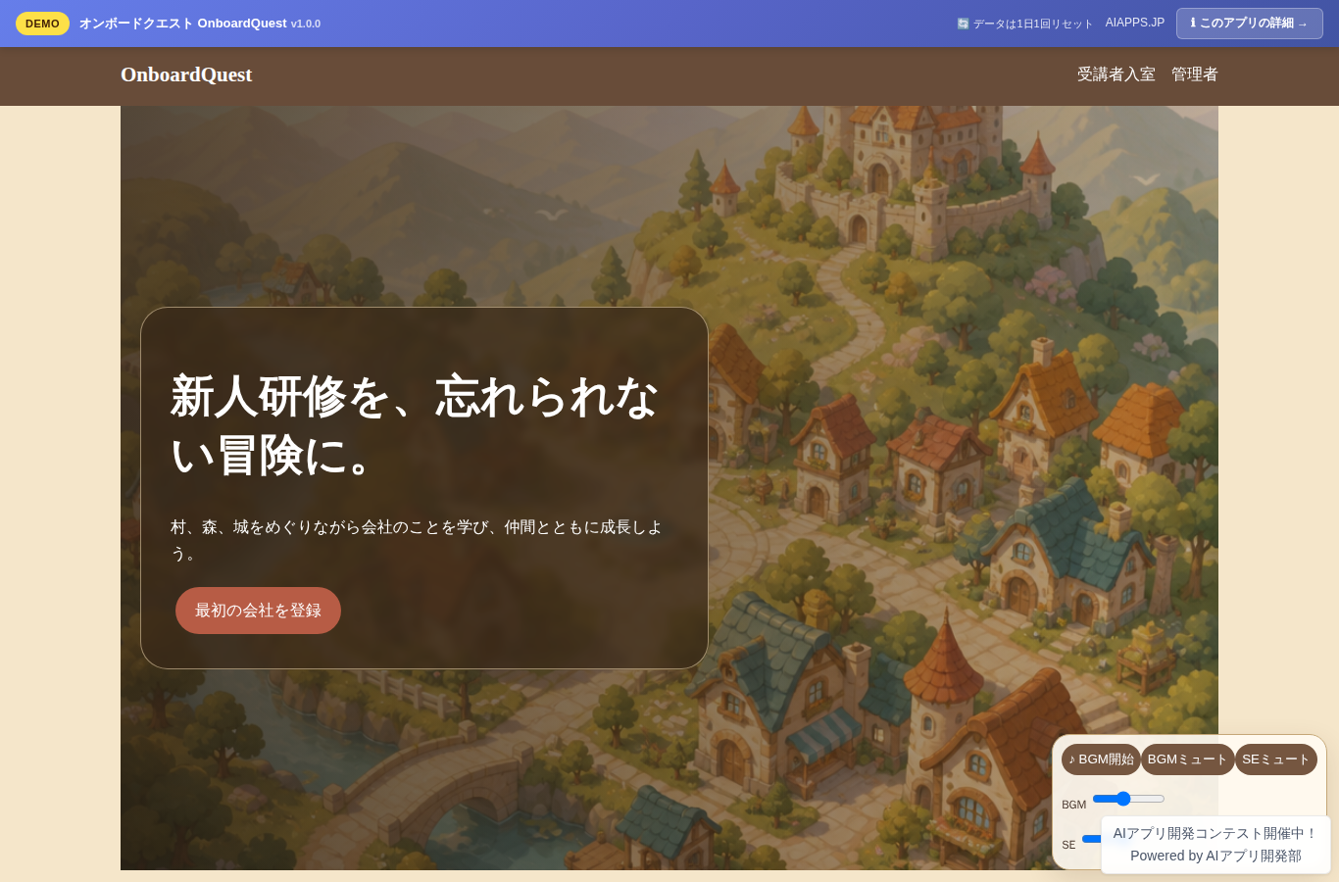
Task: Click the 最初の会社を登録 button
Action: click(258, 611)
